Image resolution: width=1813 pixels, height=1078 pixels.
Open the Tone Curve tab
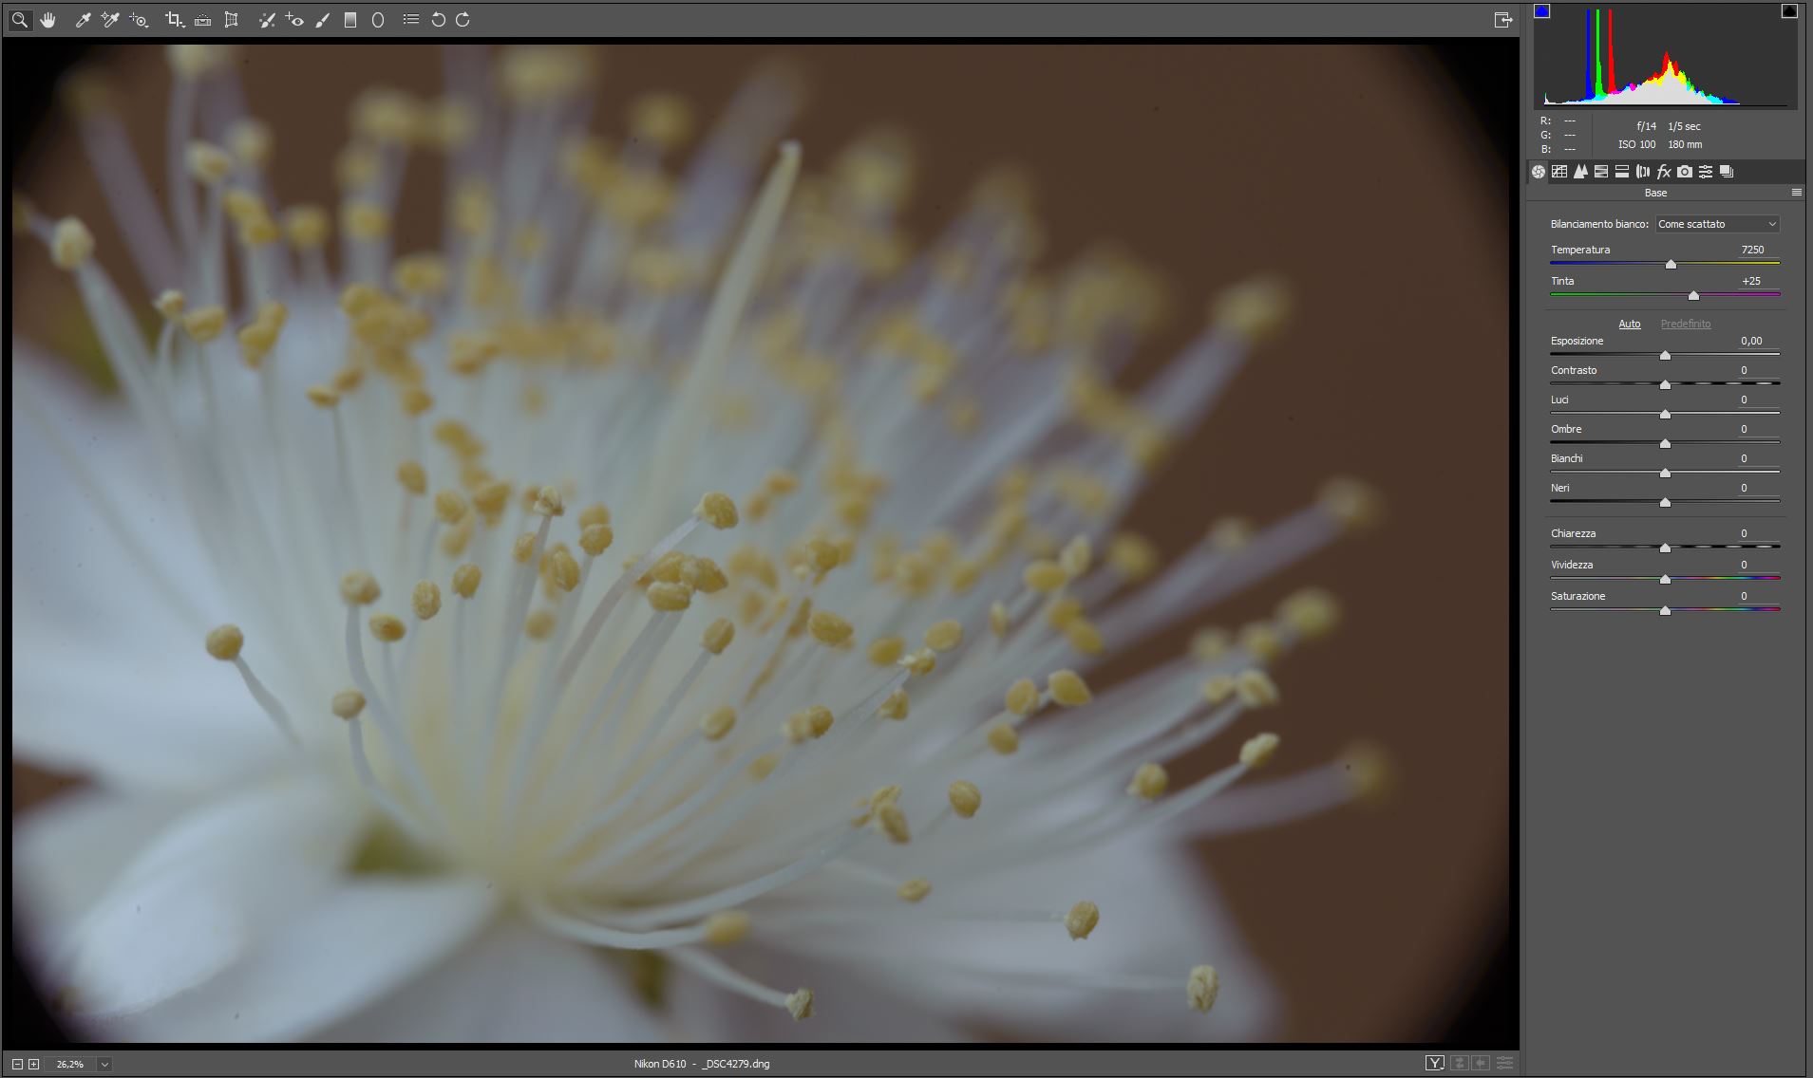pyautogui.click(x=1559, y=172)
